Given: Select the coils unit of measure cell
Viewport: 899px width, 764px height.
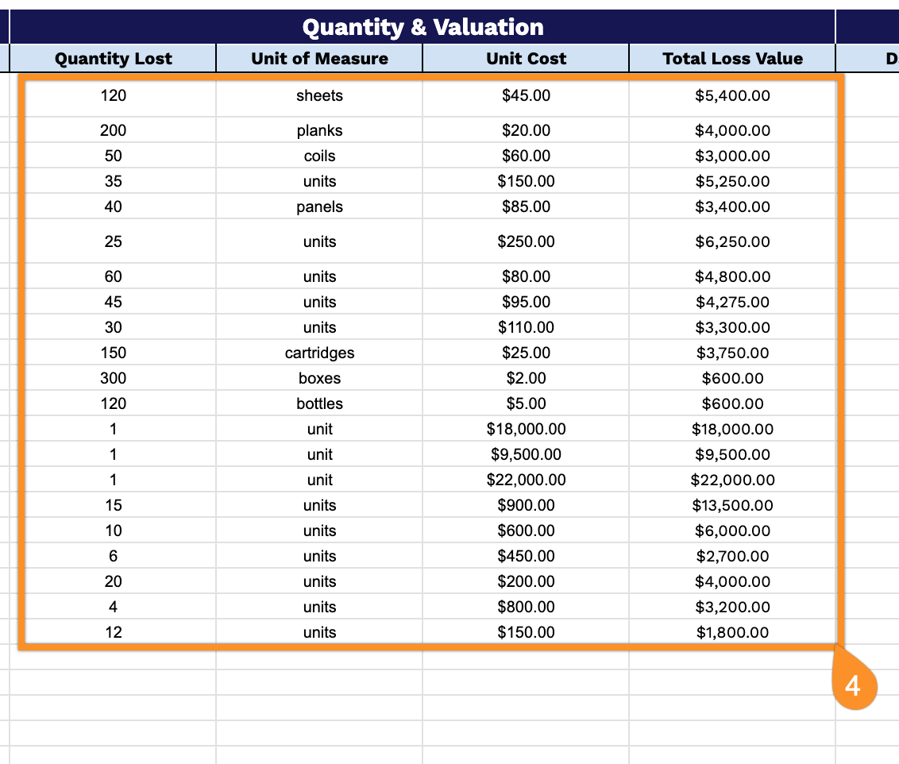Looking at the screenshot, I should coord(318,156).
